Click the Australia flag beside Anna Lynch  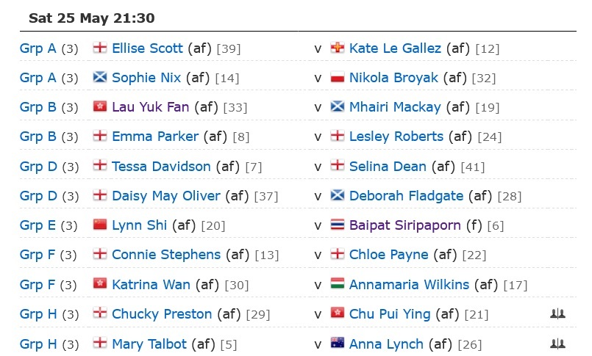[x=337, y=344]
